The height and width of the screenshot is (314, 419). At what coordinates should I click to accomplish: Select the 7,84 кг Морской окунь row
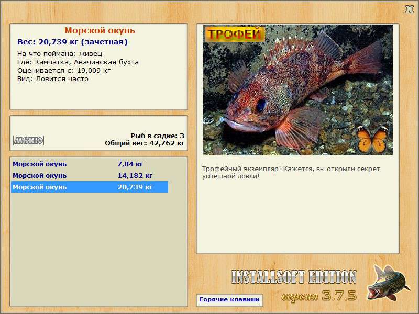point(90,164)
